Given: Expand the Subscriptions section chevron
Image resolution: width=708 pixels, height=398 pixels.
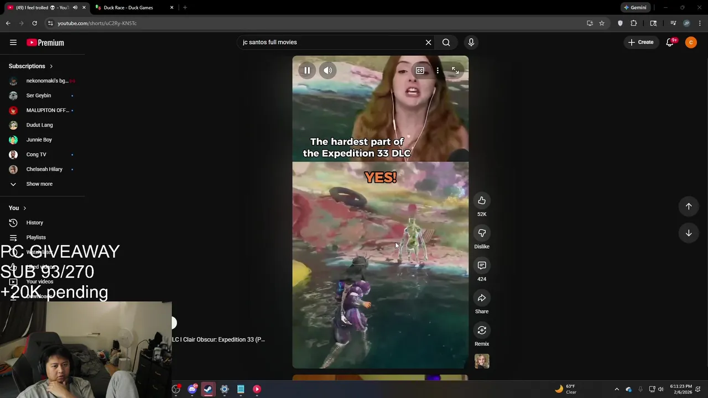Looking at the screenshot, I should pyautogui.click(x=51, y=66).
